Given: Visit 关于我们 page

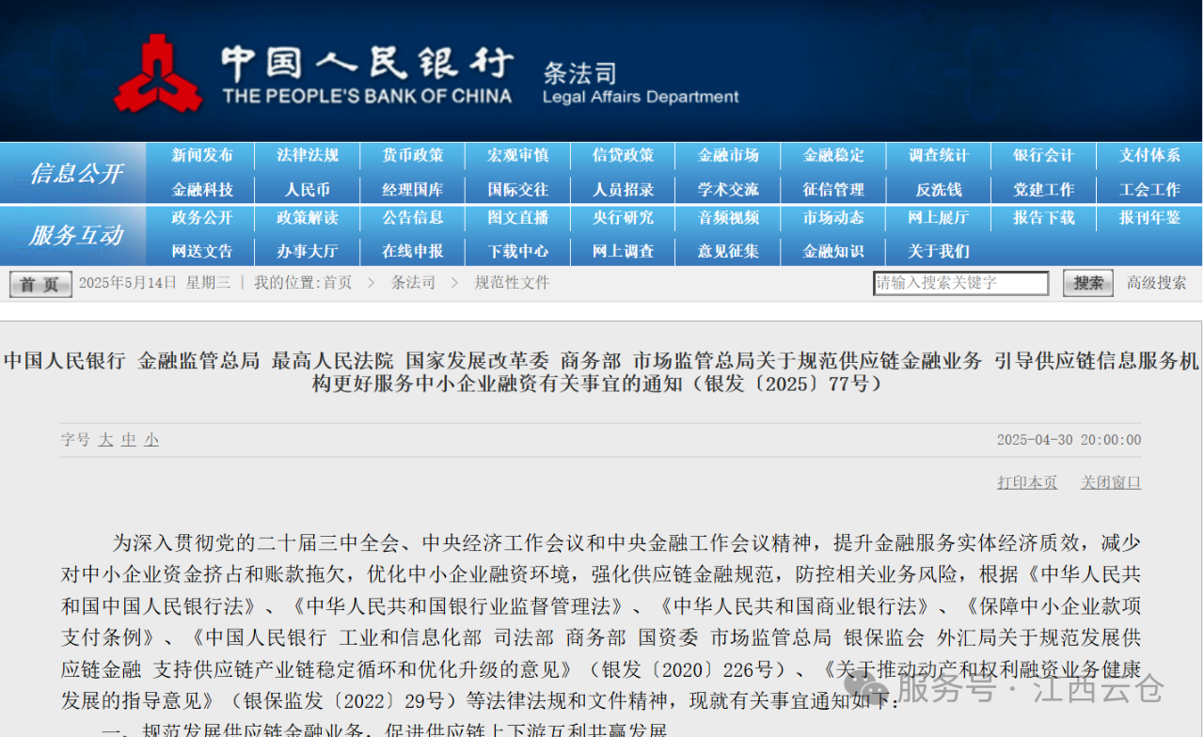Looking at the screenshot, I should coord(939,251).
